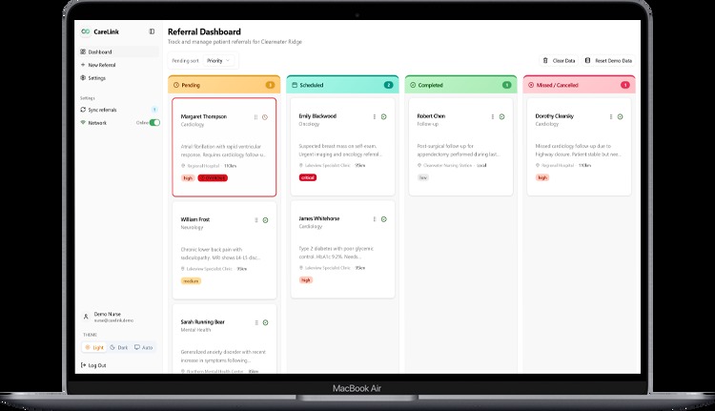Click the high tag on James Whitehorse card
The height and width of the screenshot is (411, 715).
tap(306, 280)
